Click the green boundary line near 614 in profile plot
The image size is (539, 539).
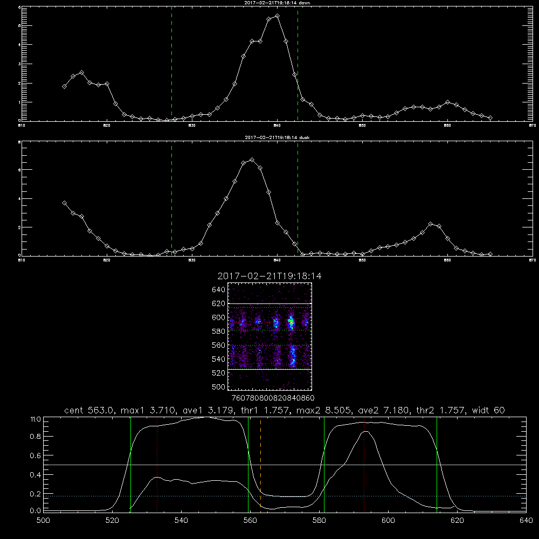[437, 464]
